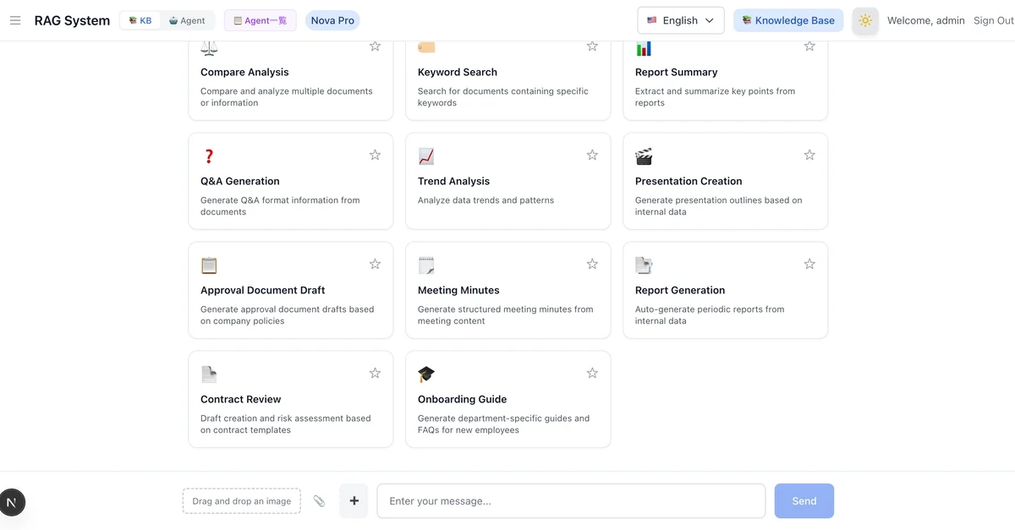Click the Q&A Generation question mark icon
The width and height of the screenshot is (1015, 530).
tap(209, 156)
